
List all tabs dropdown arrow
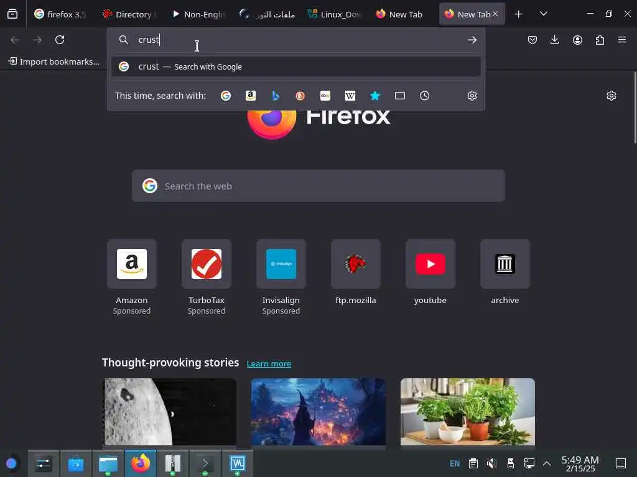(544, 14)
